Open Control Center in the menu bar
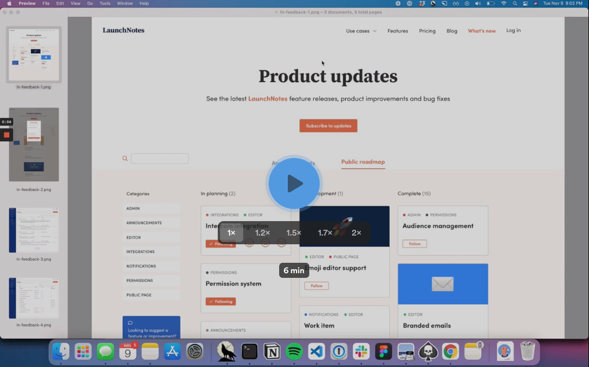This screenshot has width=589, height=367. click(x=525, y=3)
